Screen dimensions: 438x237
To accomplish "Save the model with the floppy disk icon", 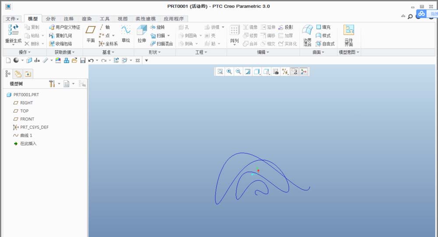I will pyautogui.click(x=83, y=60).
